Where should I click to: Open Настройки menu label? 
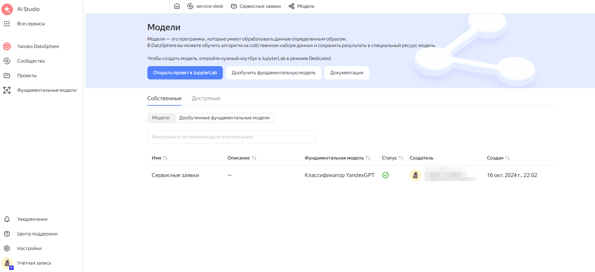[x=29, y=248]
